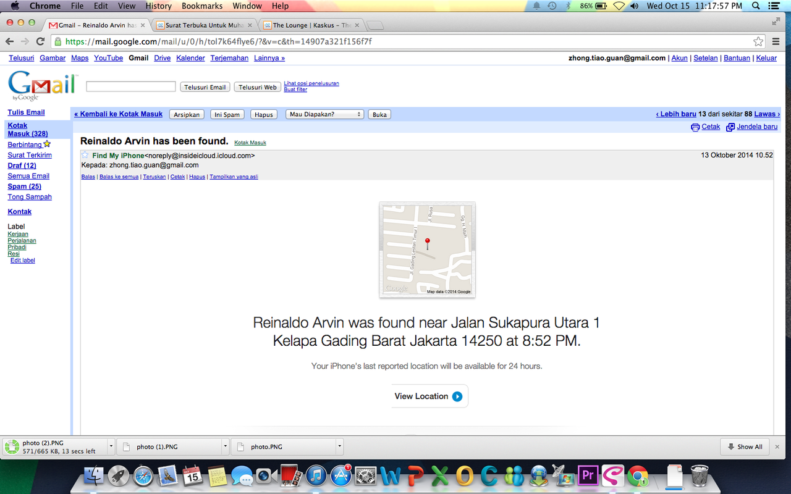Open Photo Booth in the dock
This screenshot has height=494, width=791.
click(x=292, y=476)
